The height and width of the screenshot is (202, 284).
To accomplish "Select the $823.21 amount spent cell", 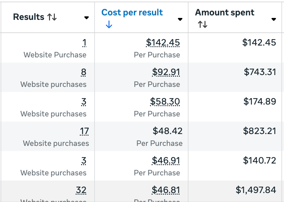I will [x=260, y=131].
